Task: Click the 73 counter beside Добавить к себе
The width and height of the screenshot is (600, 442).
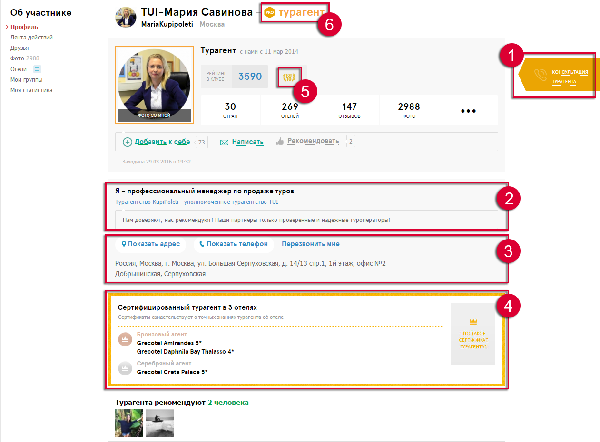Action: click(x=202, y=142)
